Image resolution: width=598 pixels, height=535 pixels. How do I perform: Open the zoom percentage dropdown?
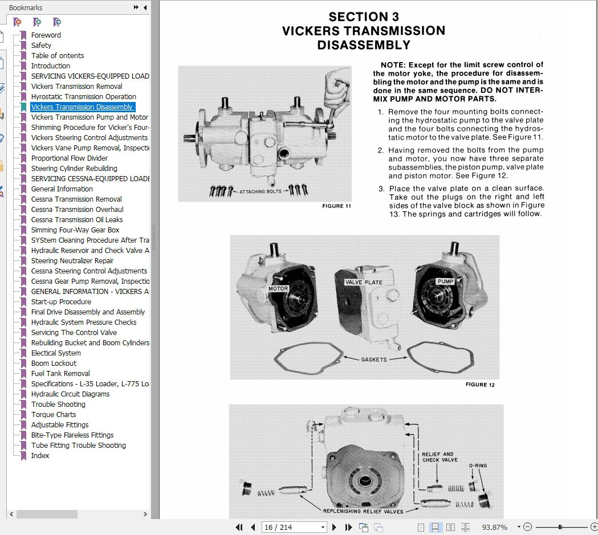click(x=519, y=527)
